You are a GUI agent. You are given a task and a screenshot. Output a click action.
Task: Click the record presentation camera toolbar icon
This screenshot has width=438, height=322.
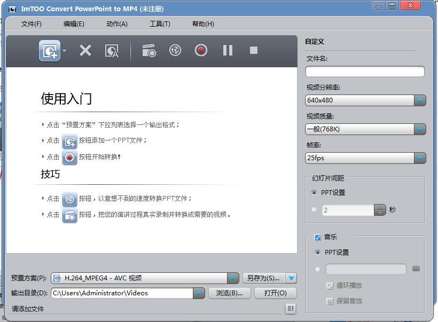point(149,51)
